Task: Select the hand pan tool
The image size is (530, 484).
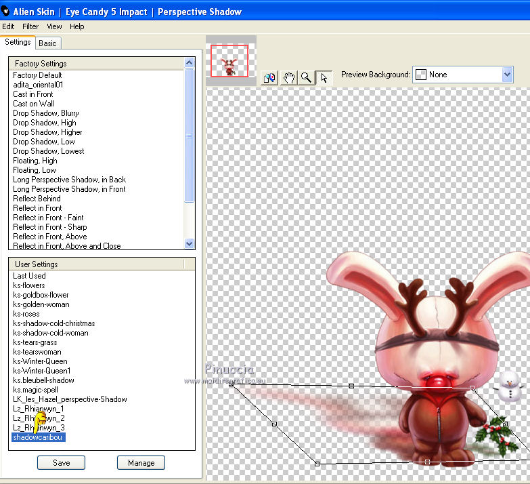Action: pyautogui.click(x=288, y=78)
